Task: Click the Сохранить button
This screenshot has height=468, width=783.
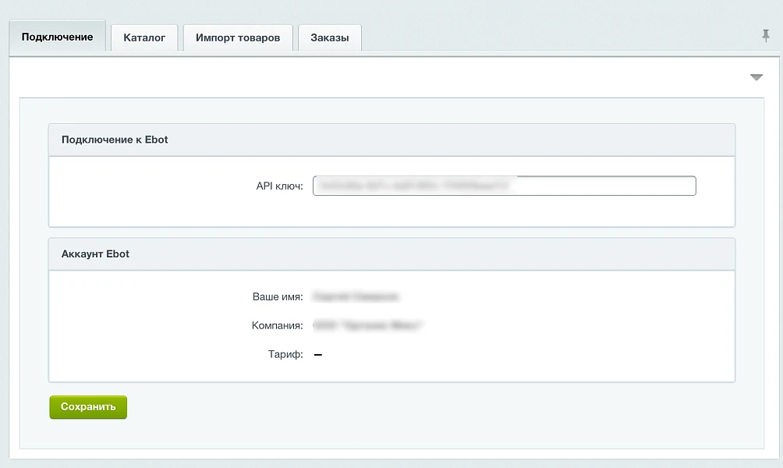Action: pyautogui.click(x=88, y=407)
